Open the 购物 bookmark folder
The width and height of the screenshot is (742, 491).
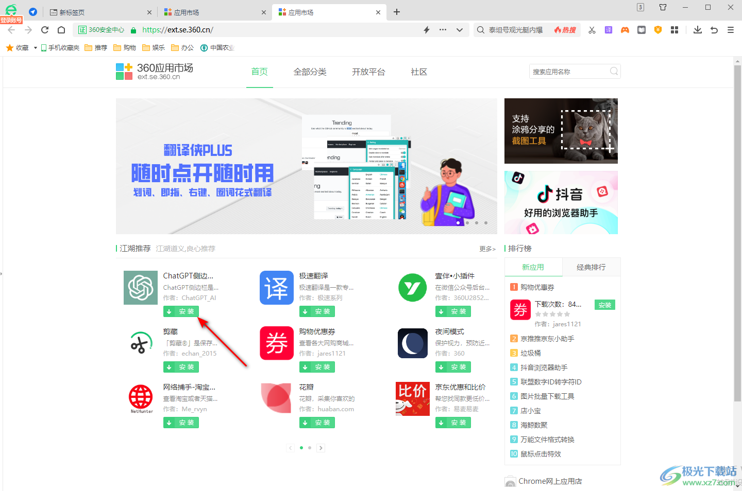coord(125,48)
